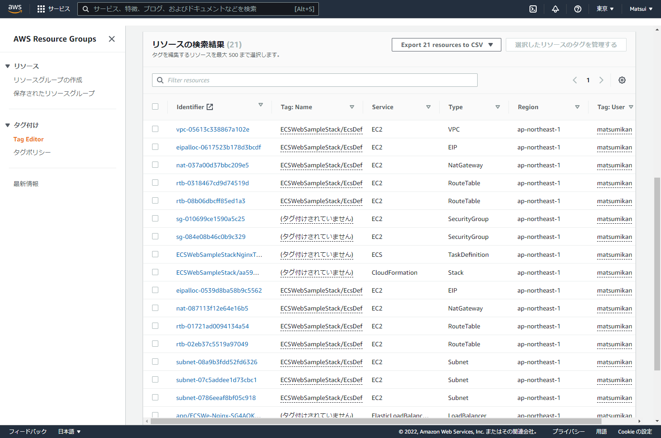Screen dimensions: 661x438
Task: Click the table's horizontal scrollbar
Action: [x=376, y=421]
